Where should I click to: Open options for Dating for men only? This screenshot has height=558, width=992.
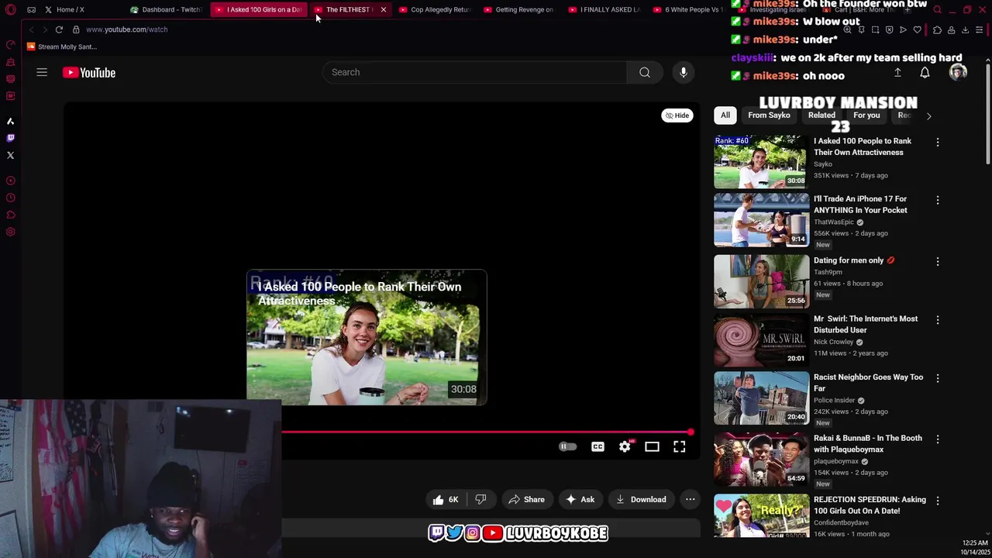click(938, 262)
